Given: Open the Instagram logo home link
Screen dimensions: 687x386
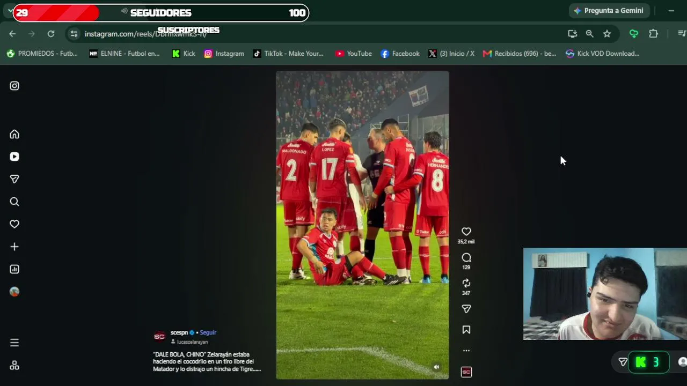Looking at the screenshot, I should tap(14, 86).
